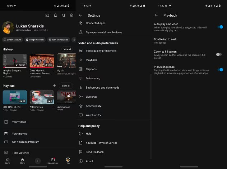Open Imagine Dragons Playlist thumbnail
Viewport: 227px width, 169px height.
[x=15, y=61]
